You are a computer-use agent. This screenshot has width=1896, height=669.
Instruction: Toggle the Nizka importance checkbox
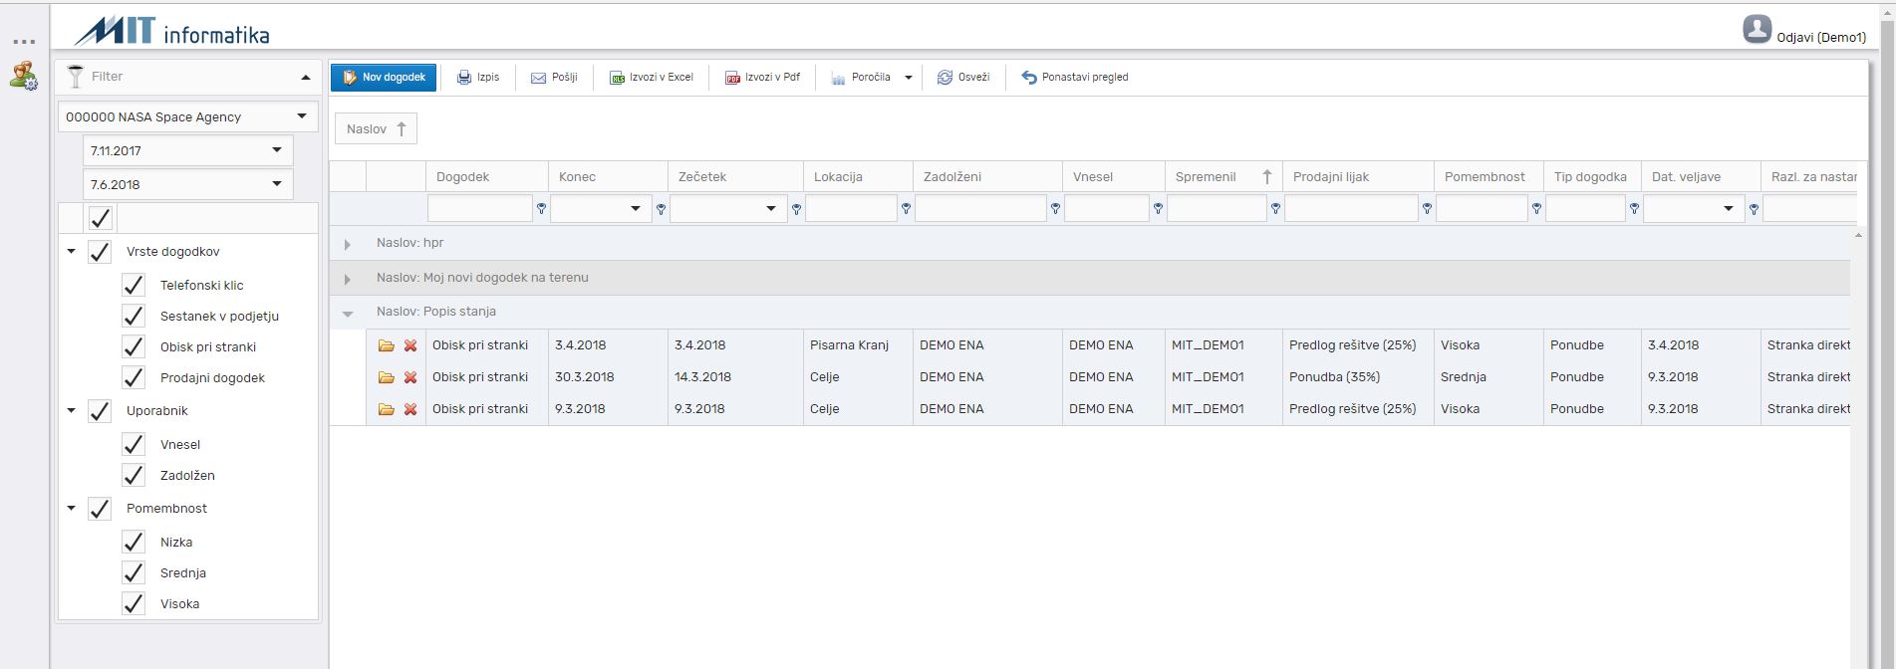[x=134, y=542]
